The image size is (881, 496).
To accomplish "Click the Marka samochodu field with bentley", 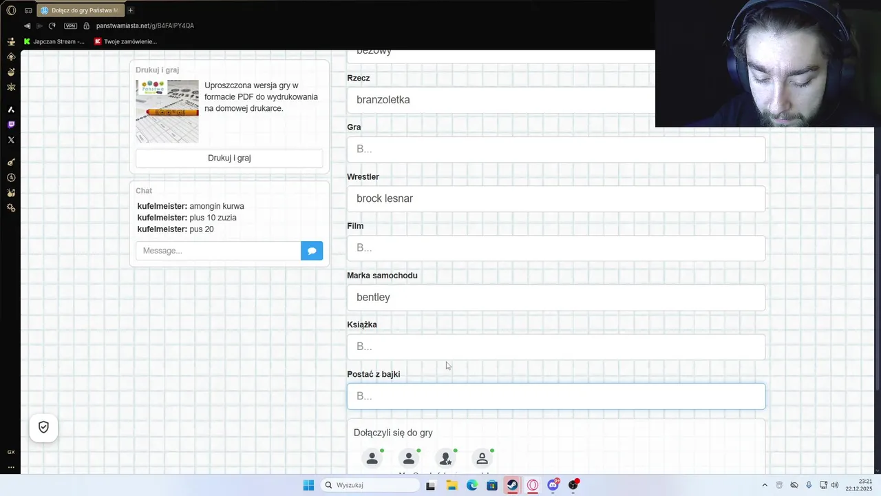I will point(556,298).
